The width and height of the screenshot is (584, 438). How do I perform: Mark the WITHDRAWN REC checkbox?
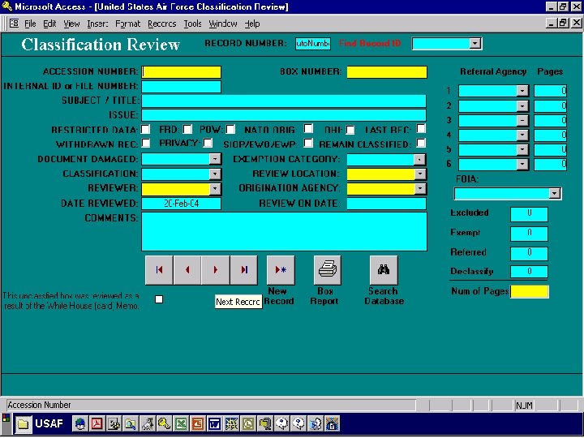click(146, 143)
